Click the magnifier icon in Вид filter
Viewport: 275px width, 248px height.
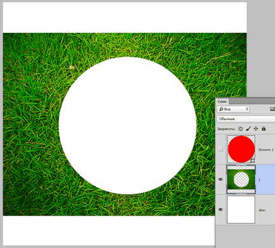tap(221, 109)
